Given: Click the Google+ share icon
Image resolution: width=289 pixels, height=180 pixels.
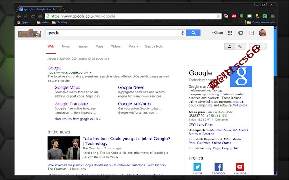Looking at the screenshot, I should (252, 33).
